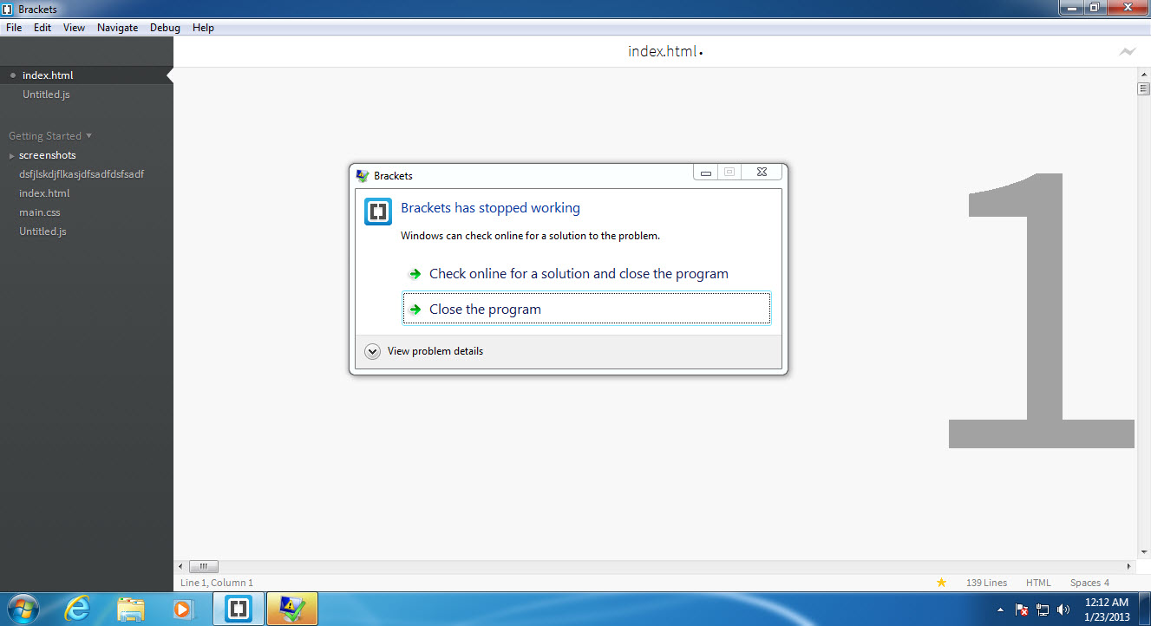
Task: Open the File menu
Action: pos(14,28)
